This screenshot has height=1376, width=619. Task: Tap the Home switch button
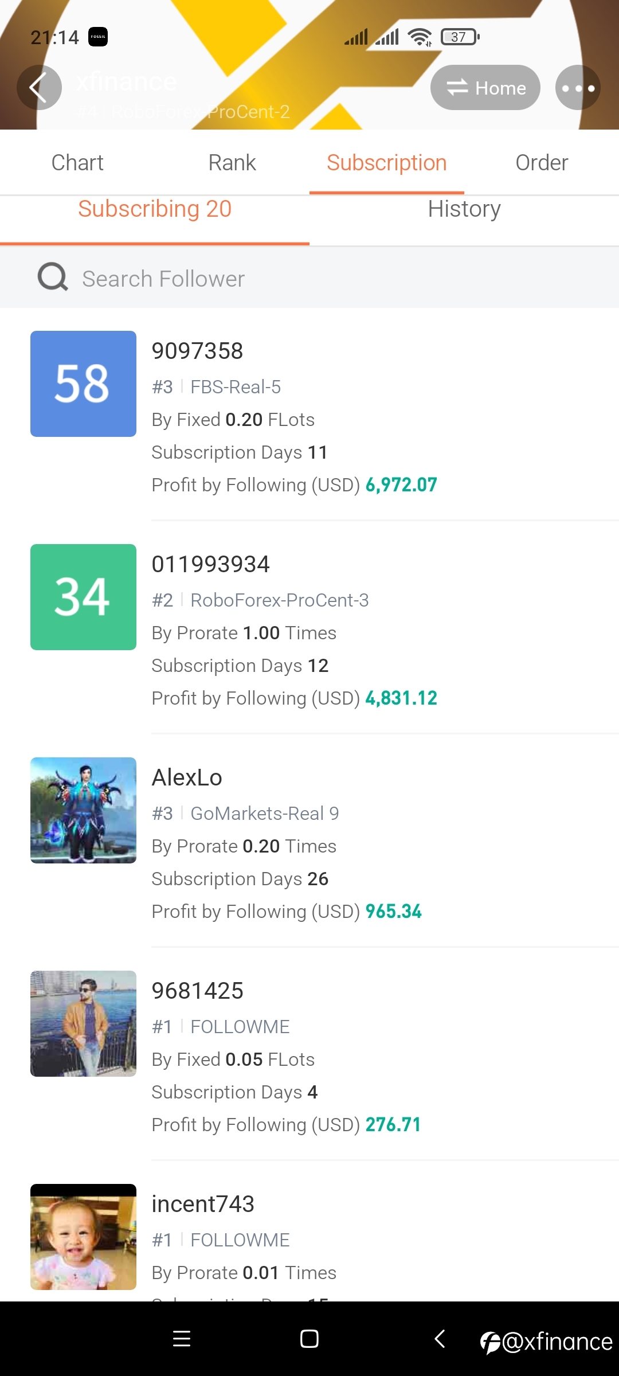coord(485,88)
